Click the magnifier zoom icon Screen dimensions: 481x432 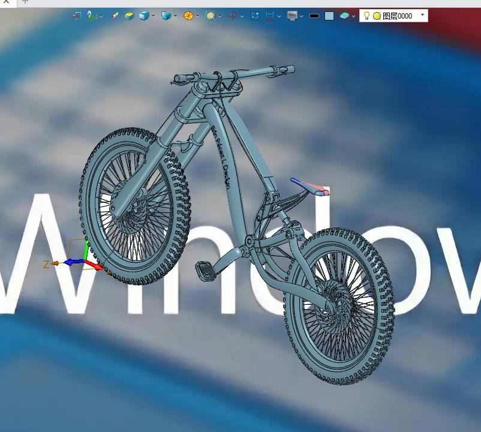pos(210,16)
